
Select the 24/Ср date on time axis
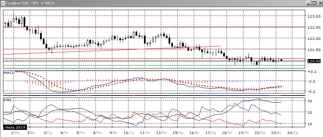[x=292, y=133]
